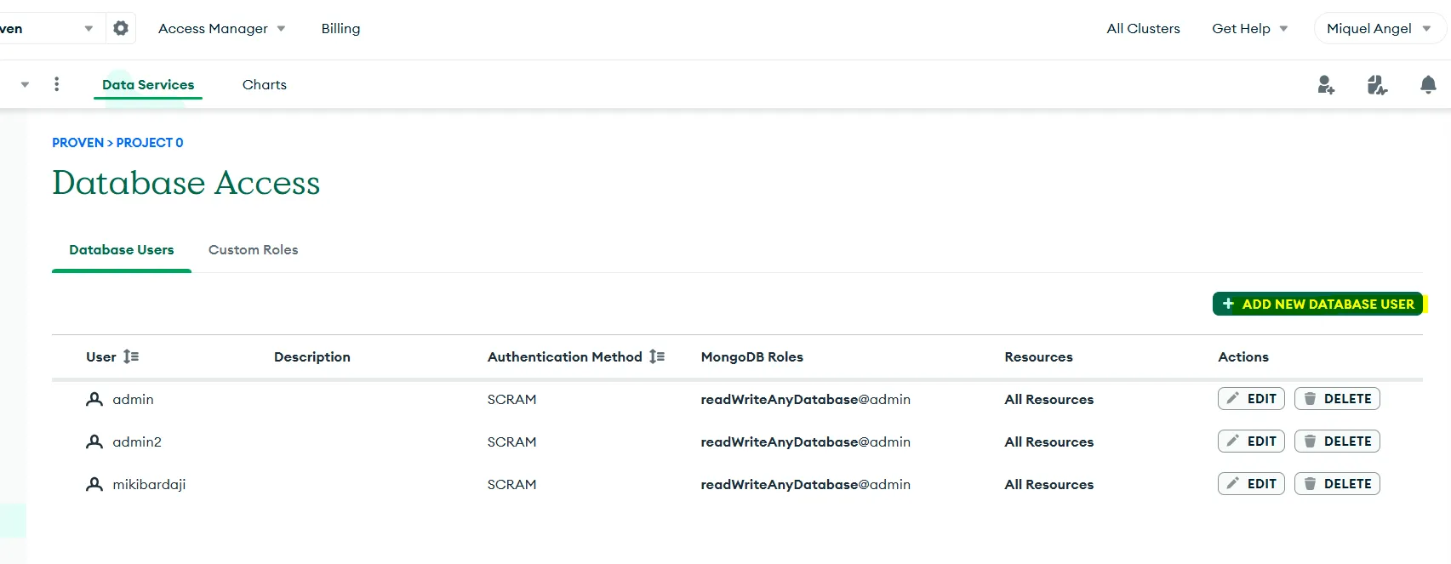The image size is (1451, 564).
Task: Sort by Authentication Method column
Action: [657, 357]
